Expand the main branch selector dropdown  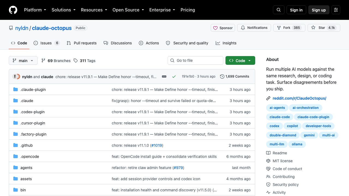tap(23, 60)
